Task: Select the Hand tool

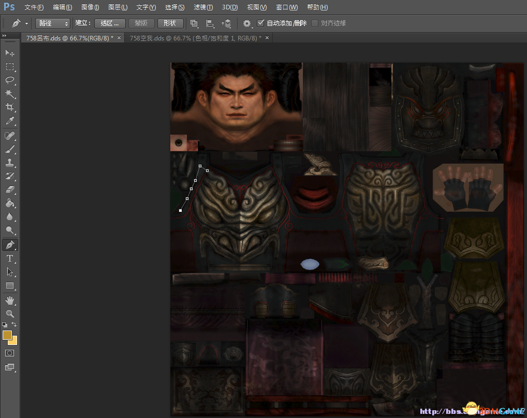Action: [x=9, y=300]
